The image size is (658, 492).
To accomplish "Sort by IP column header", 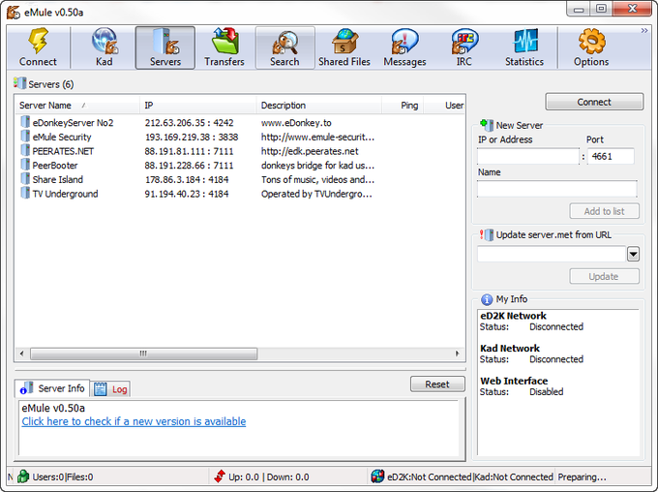I will (197, 106).
